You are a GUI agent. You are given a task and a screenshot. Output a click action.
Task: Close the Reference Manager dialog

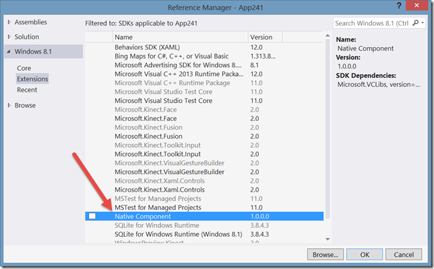[417, 5]
